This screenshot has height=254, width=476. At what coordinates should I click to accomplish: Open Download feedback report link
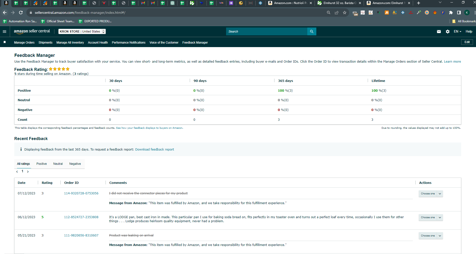point(155,150)
